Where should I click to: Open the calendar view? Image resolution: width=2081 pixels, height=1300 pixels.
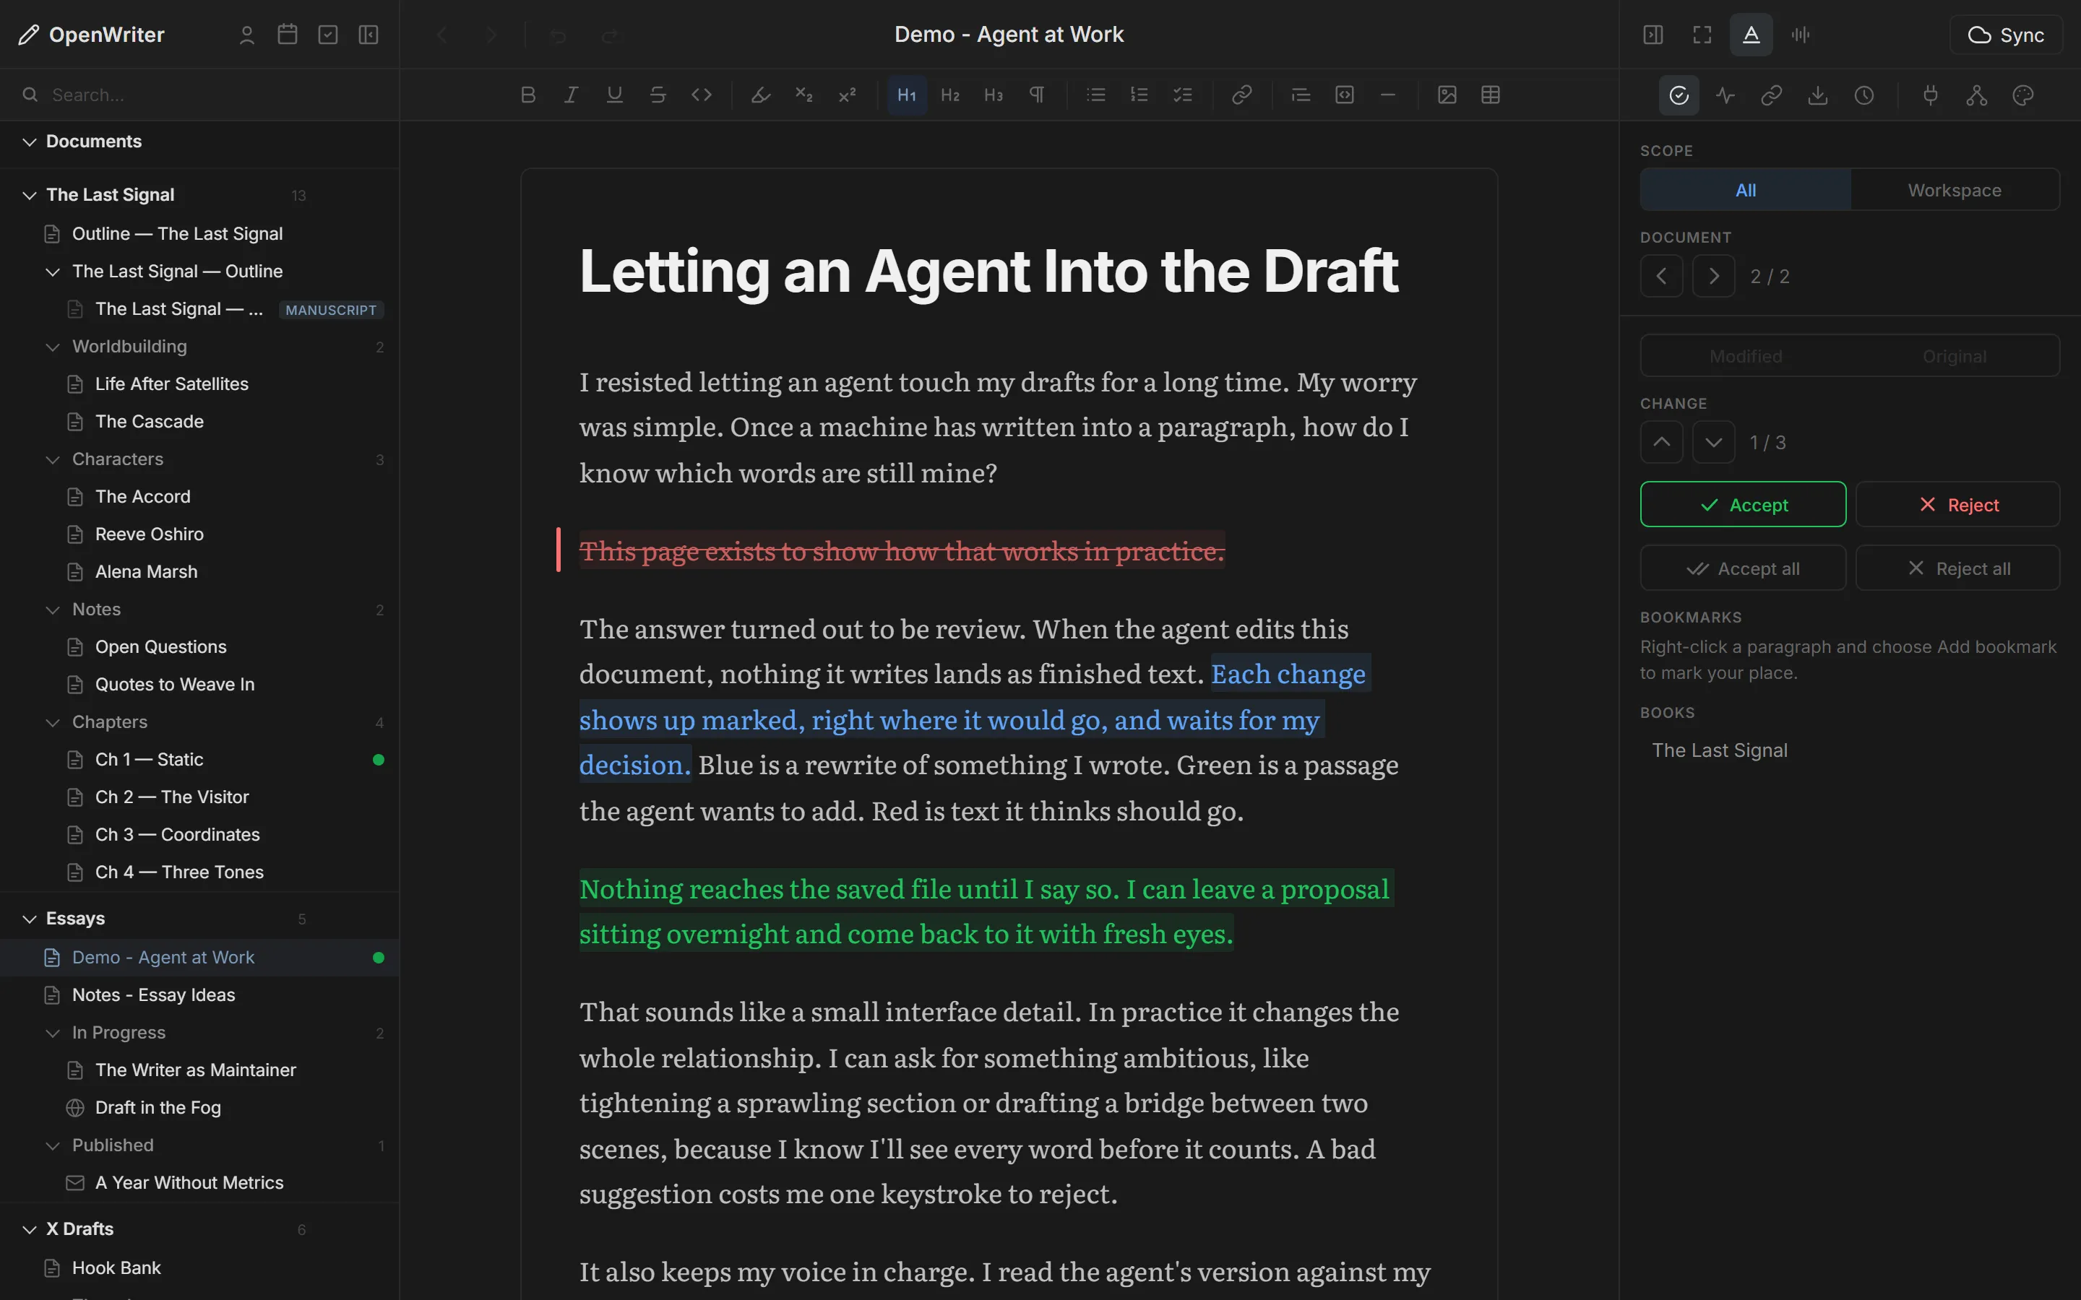coord(287,35)
